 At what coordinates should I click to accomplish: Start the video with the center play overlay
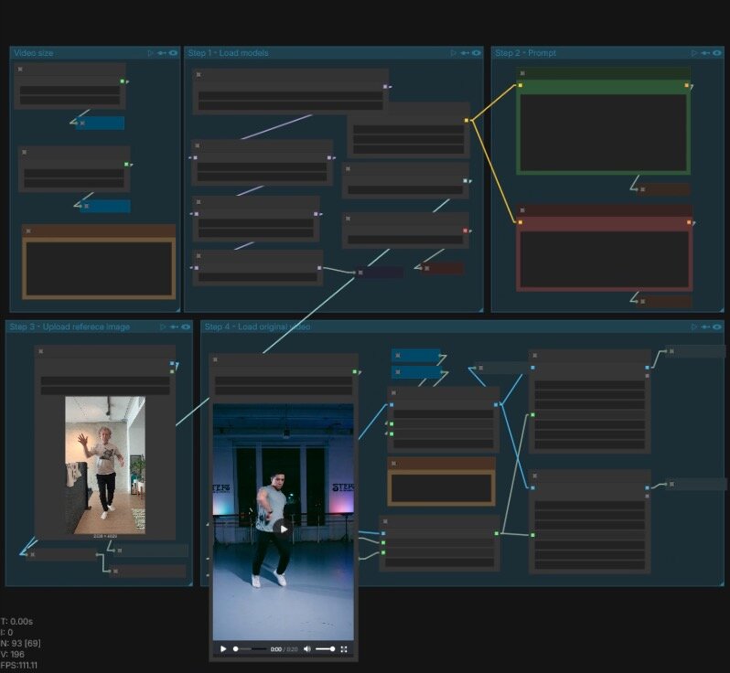pos(283,529)
